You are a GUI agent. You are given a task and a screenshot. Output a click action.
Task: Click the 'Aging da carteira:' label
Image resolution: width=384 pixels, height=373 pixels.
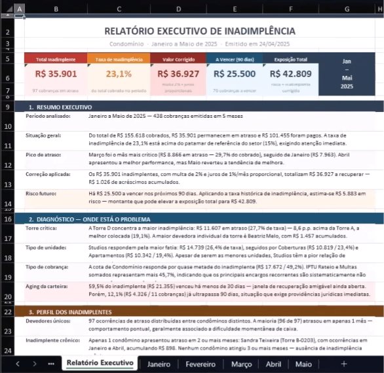click(47, 286)
